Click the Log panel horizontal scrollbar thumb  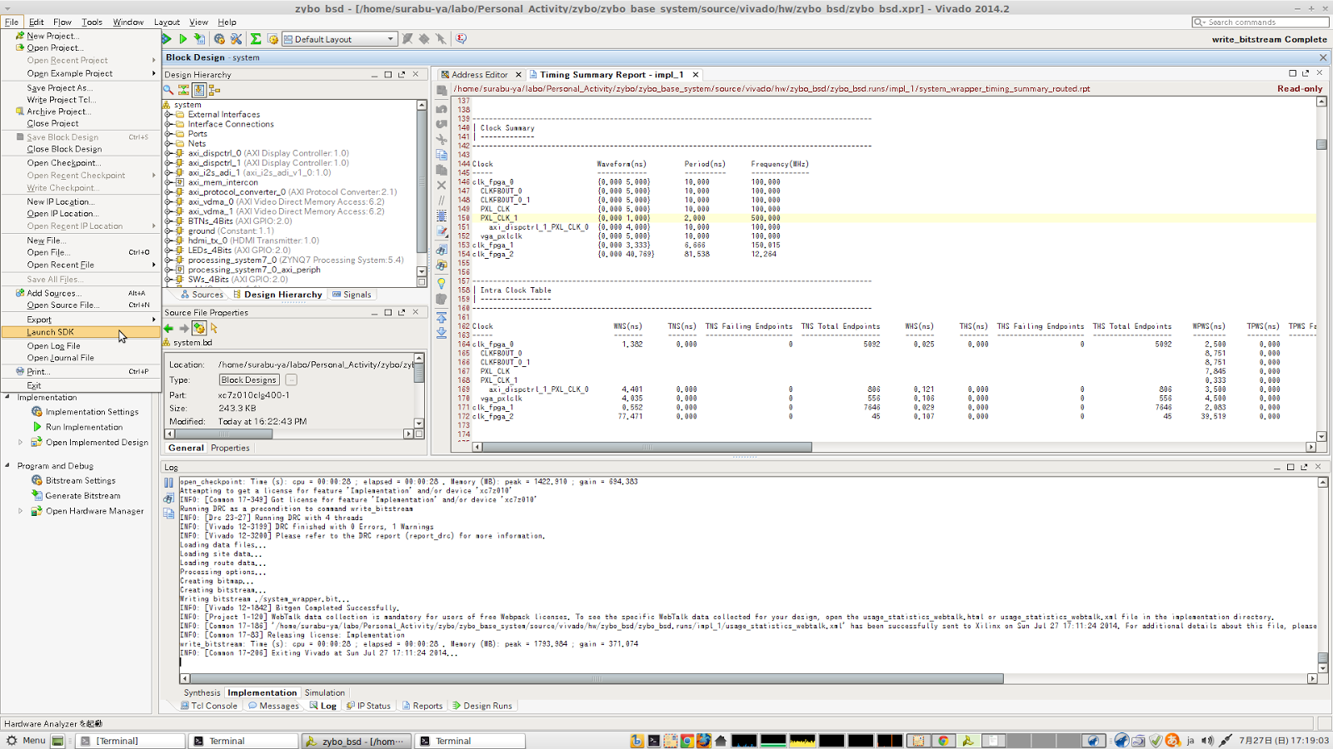597,679
